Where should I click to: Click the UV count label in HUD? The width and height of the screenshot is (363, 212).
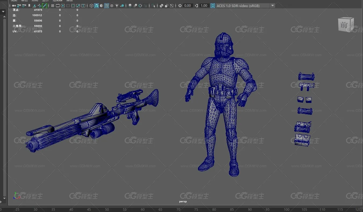(x=15, y=32)
